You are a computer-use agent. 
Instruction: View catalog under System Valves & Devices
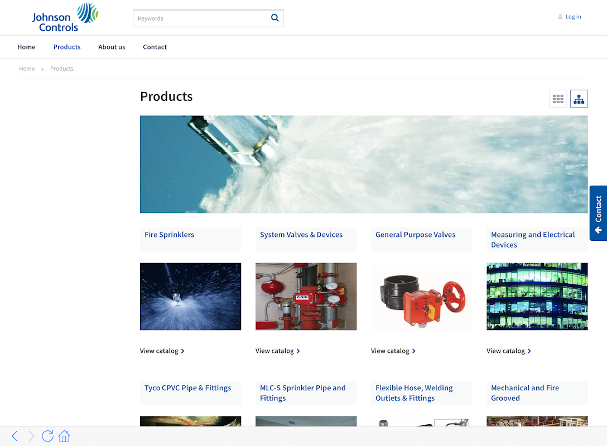(278, 351)
